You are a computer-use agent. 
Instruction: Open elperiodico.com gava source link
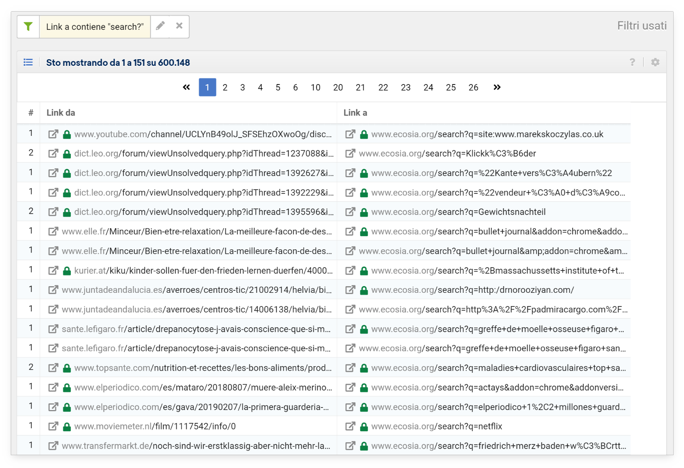tap(202, 407)
